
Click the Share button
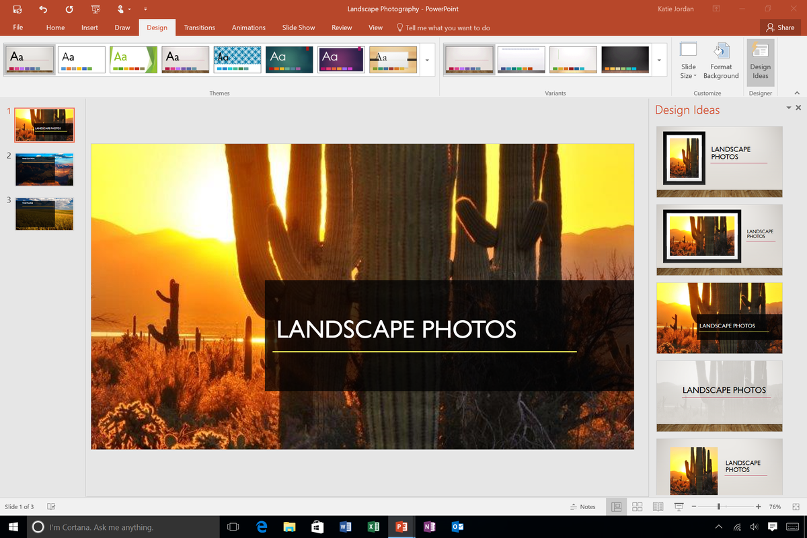(x=780, y=28)
